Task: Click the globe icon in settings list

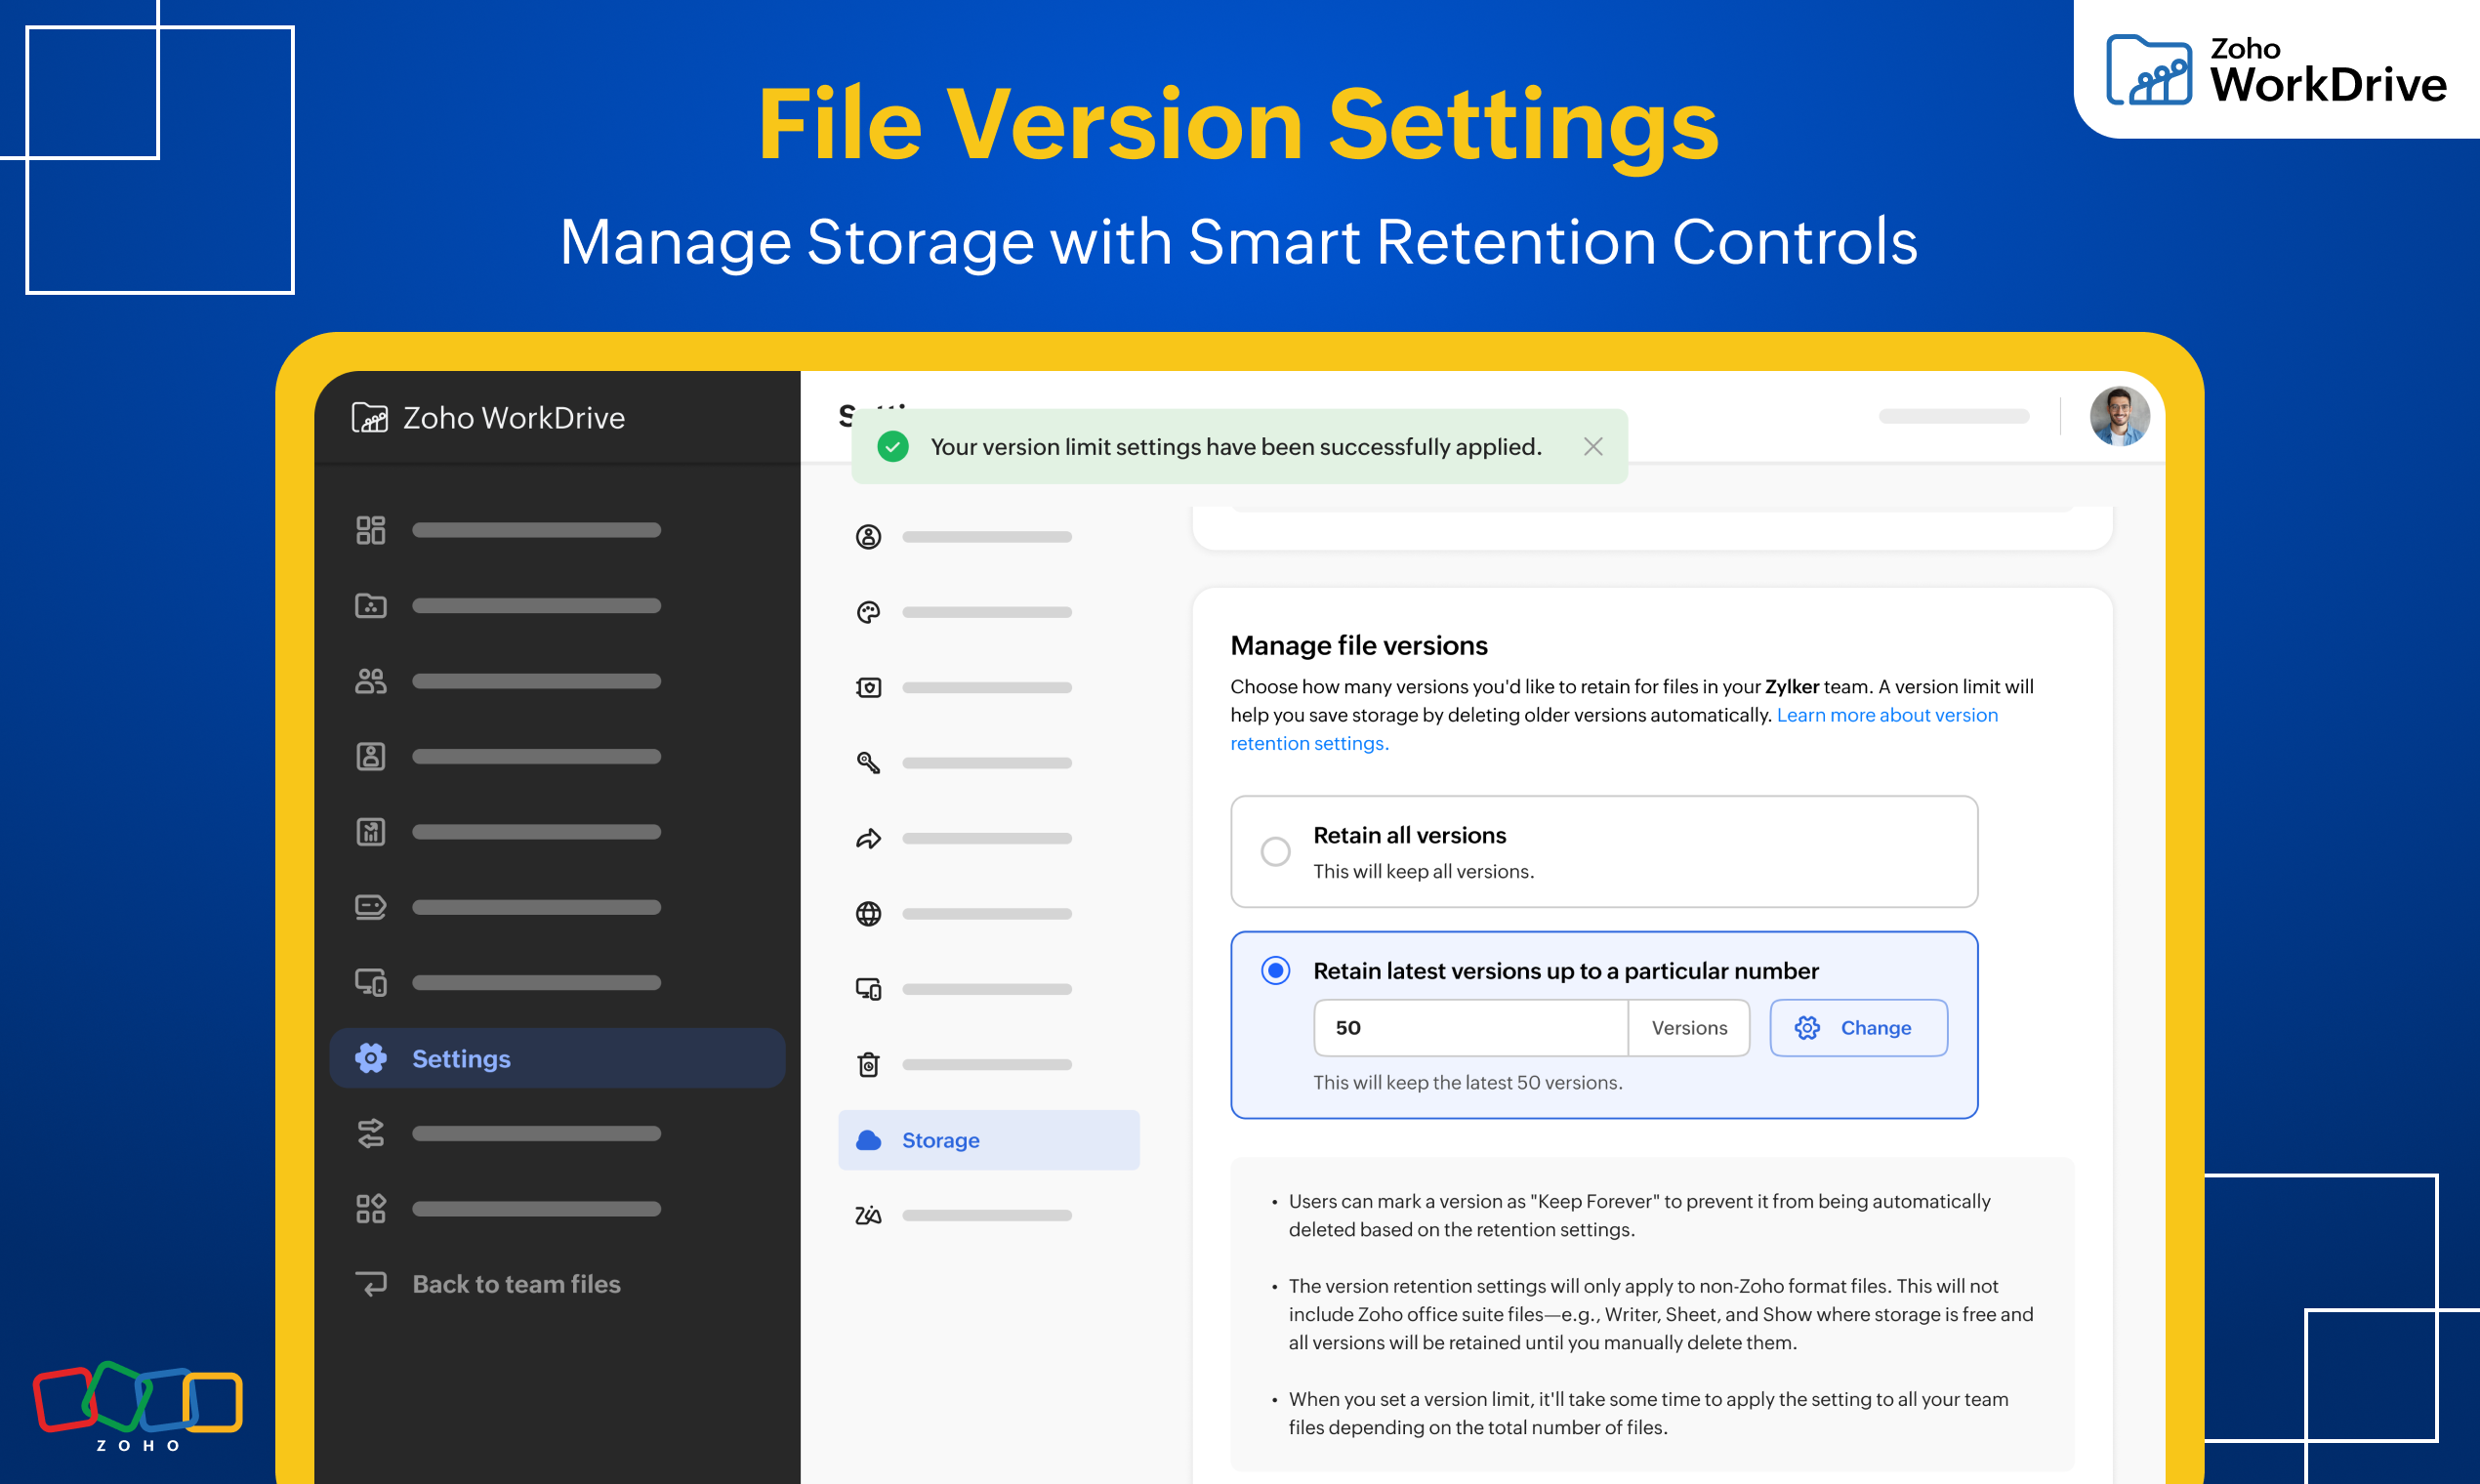Action: 868,914
